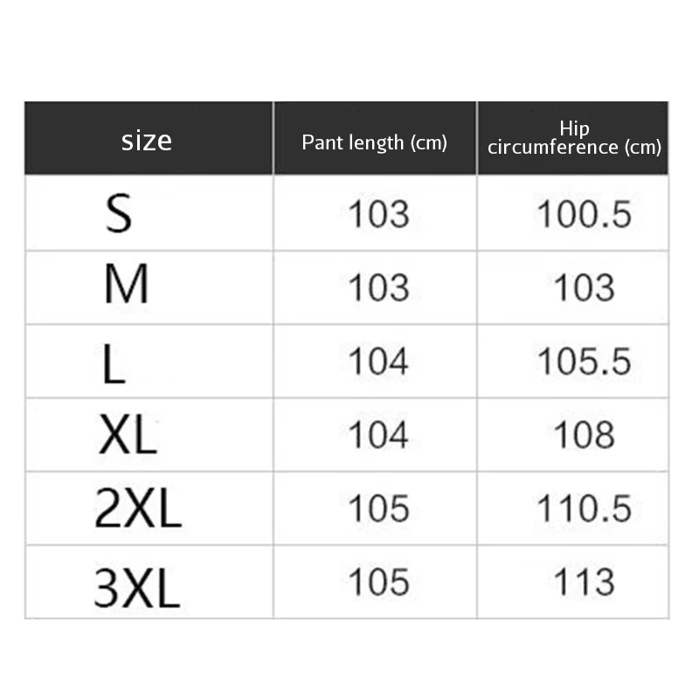Click the hip value 100.5
699x699 pixels.
583,214
